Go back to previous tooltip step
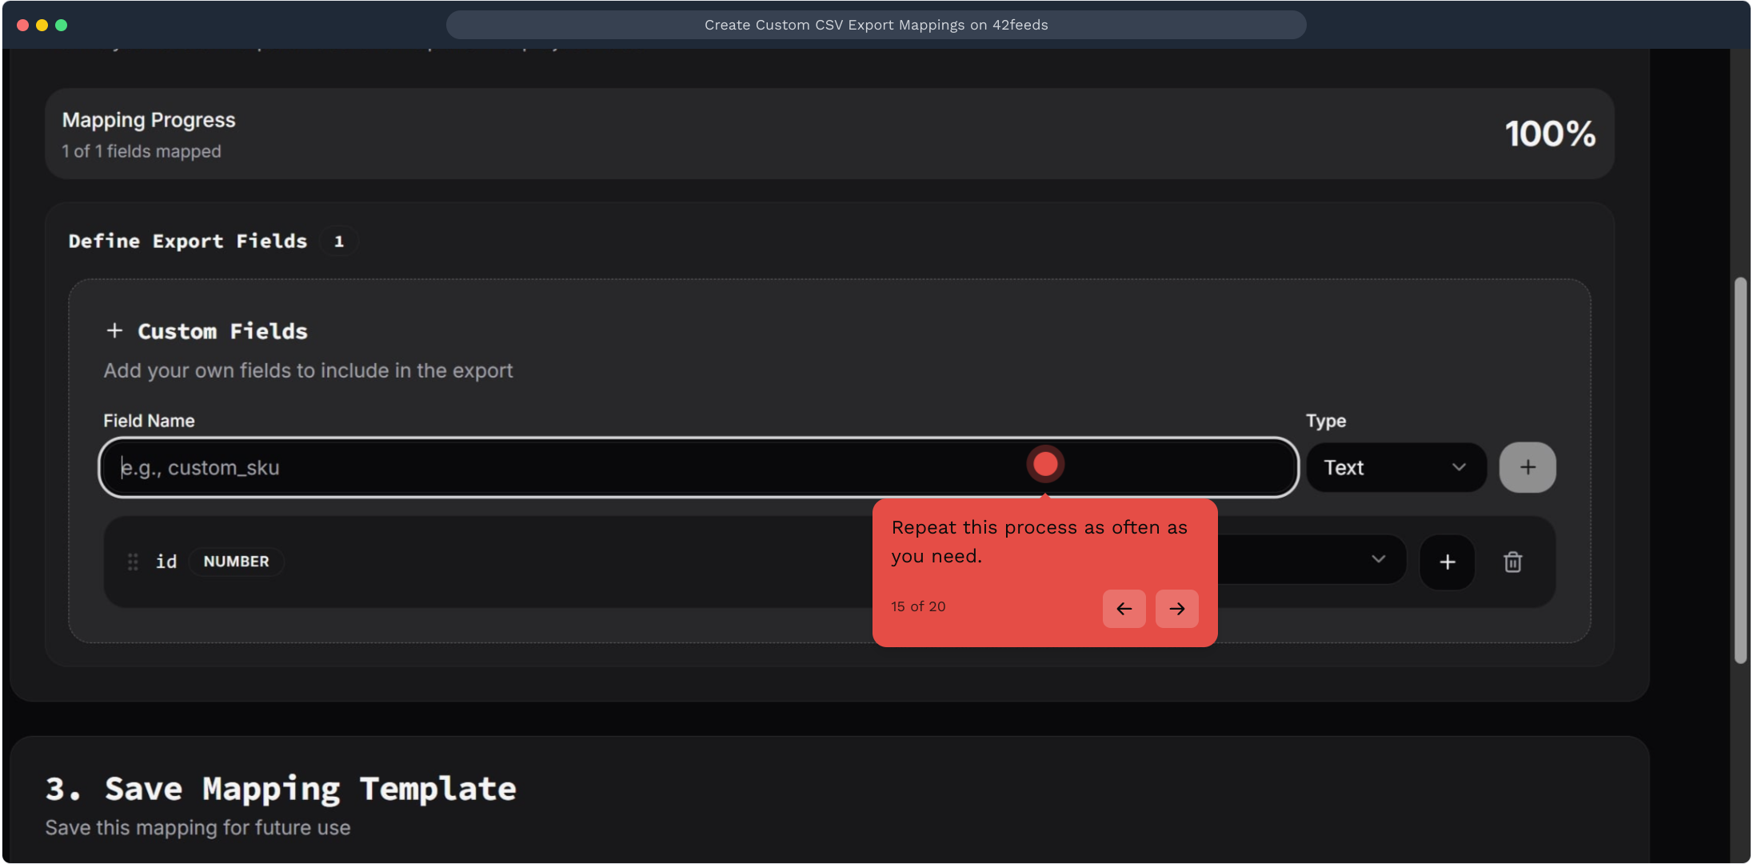The height and width of the screenshot is (864, 1753). (1124, 609)
